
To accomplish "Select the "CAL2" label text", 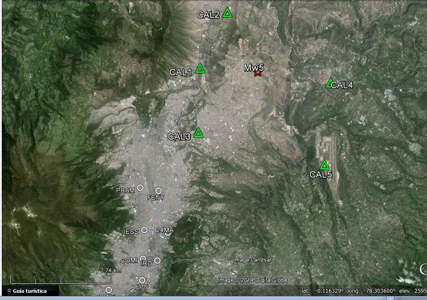I will click(x=208, y=15).
